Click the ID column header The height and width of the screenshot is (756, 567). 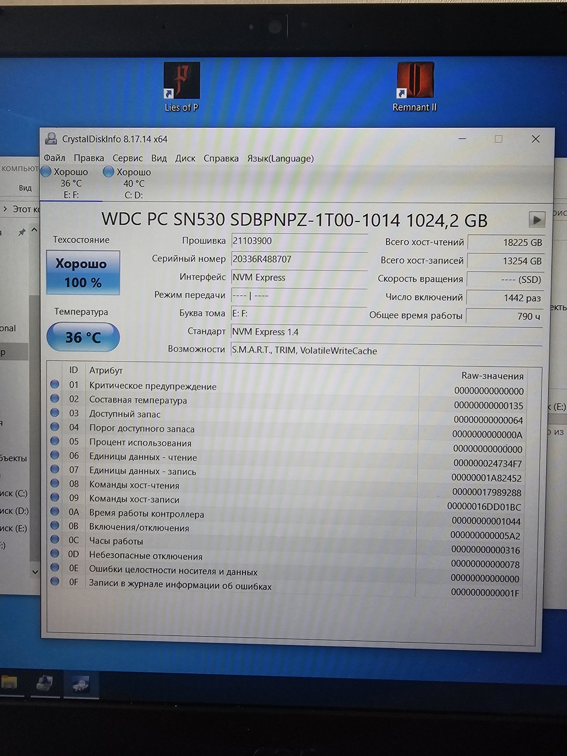point(73,370)
